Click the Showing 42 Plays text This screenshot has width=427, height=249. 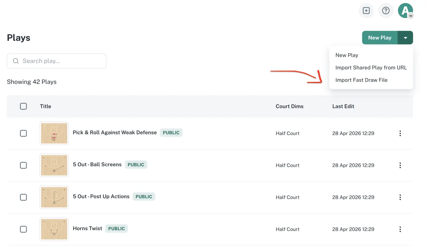32,82
